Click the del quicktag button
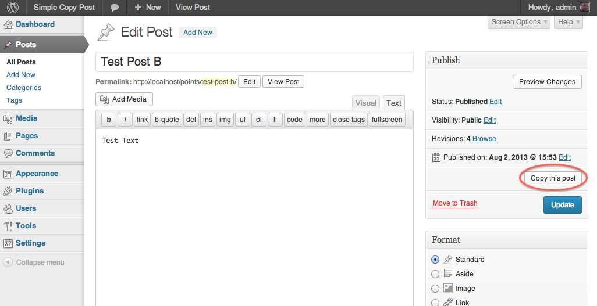Image resolution: width=597 pixels, height=306 pixels. pyautogui.click(x=191, y=120)
